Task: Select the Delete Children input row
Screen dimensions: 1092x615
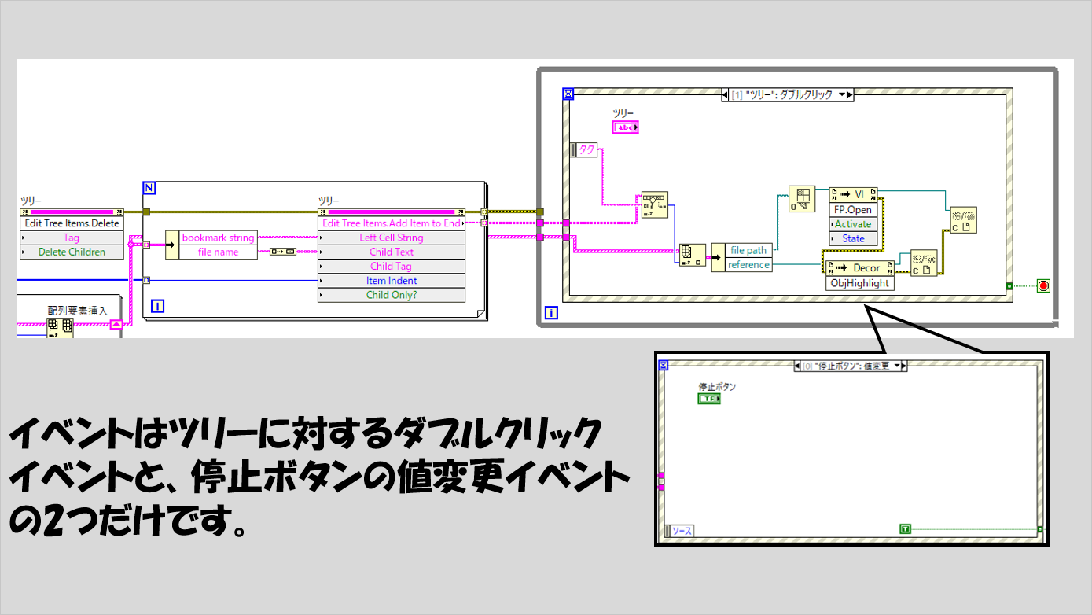Action: tap(72, 252)
